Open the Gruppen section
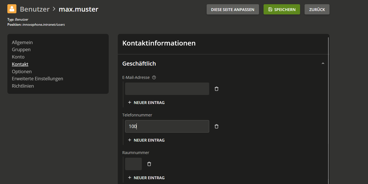368x184 pixels. tap(21, 49)
